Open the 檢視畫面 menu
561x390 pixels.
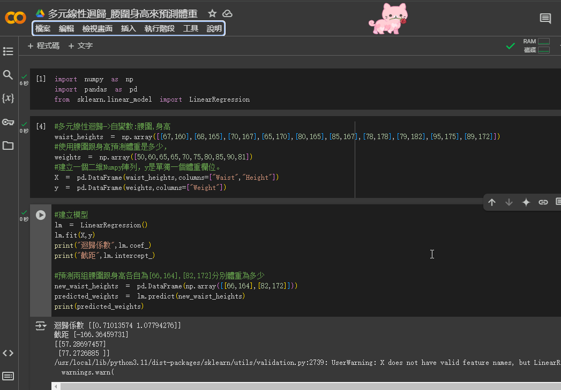point(98,28)
